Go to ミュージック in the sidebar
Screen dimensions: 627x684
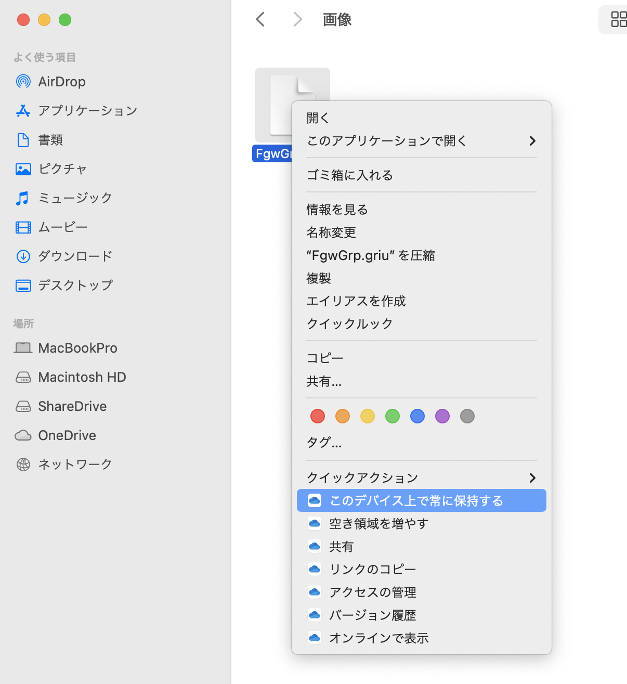75,198
